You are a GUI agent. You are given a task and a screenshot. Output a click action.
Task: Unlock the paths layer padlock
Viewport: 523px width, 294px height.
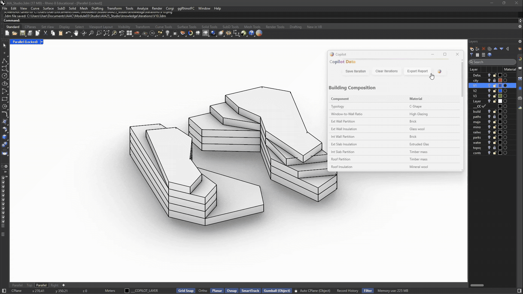(x=495, y=117)
